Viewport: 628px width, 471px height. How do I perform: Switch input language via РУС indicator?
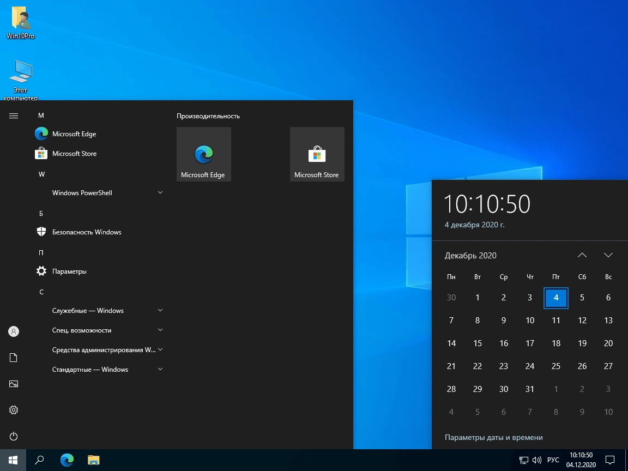click(x=553, y=460)
